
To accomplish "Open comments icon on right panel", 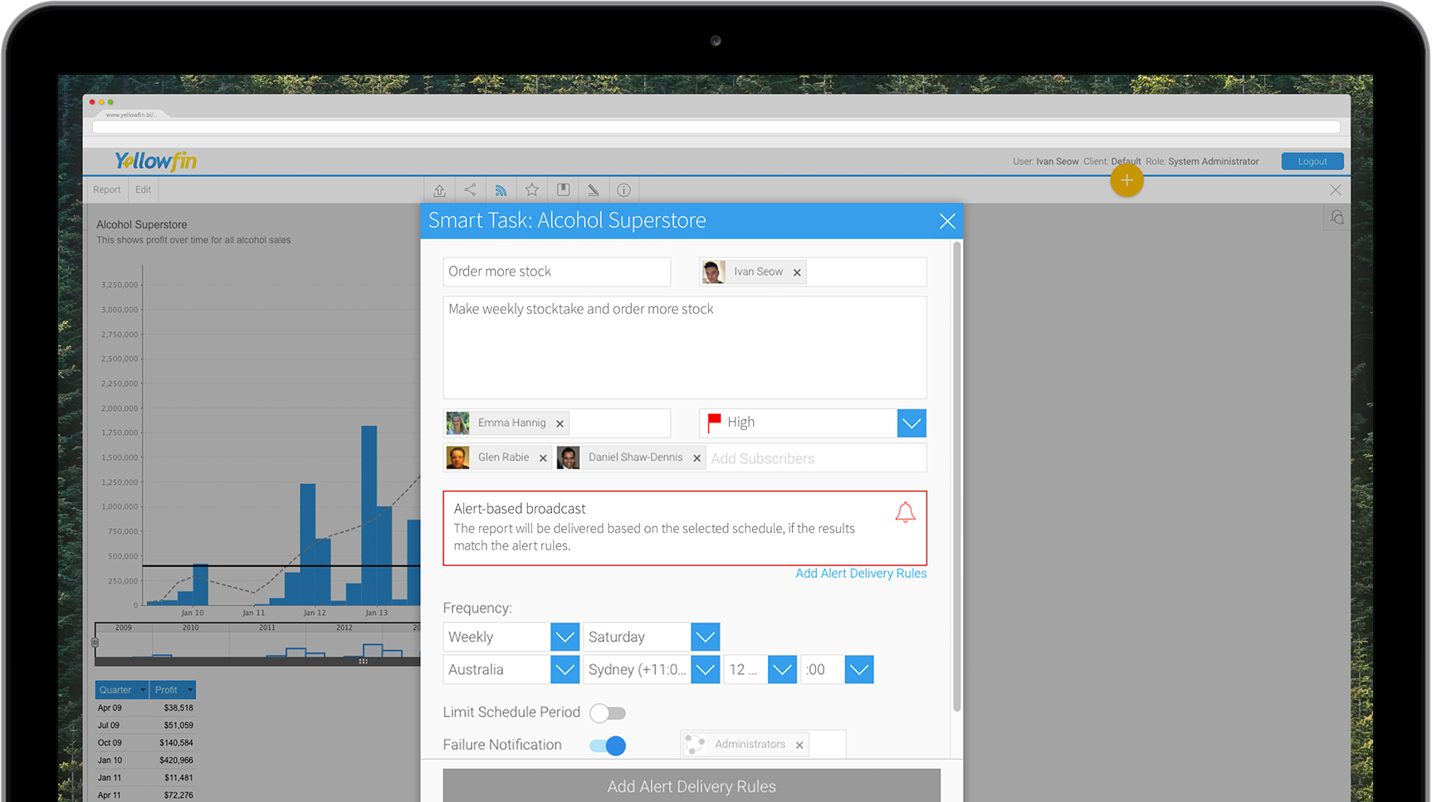I will pos(1337,218).
